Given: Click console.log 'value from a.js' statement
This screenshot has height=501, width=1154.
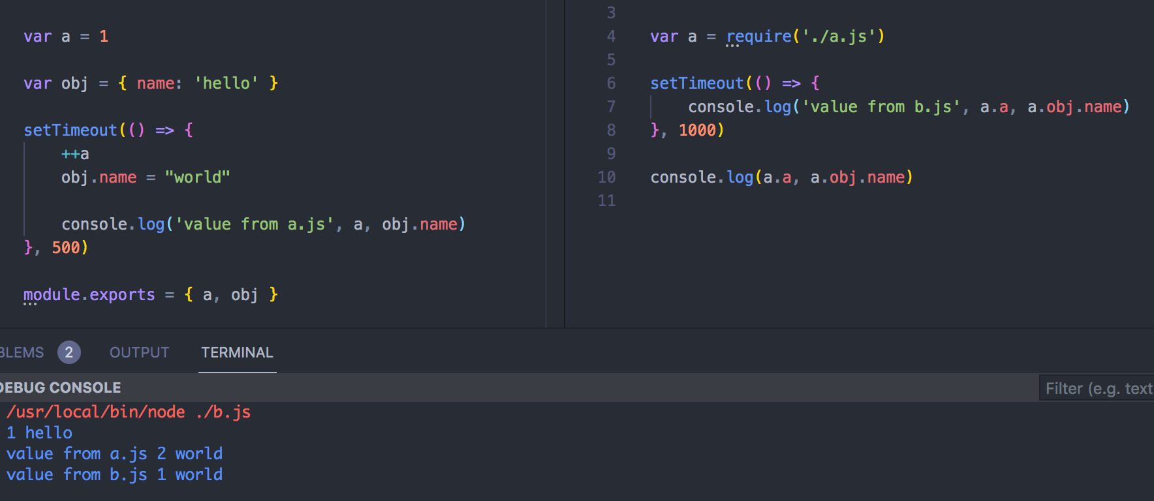Looking at the screenshot, I should (x=264, y=224).
